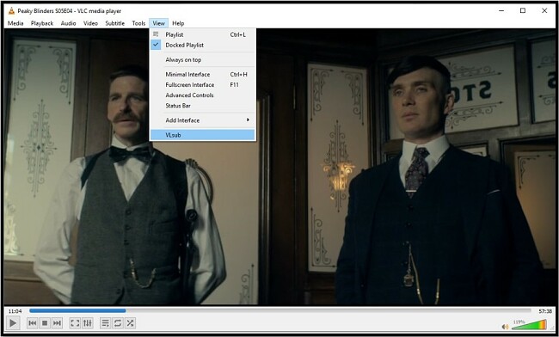Open the Tools menu
Screen dimensions: 559x337
coord(138,23)
